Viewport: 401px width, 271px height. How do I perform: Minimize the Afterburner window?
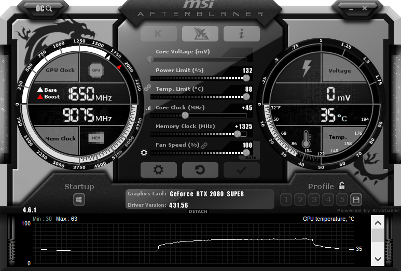(x=351, y=9)
